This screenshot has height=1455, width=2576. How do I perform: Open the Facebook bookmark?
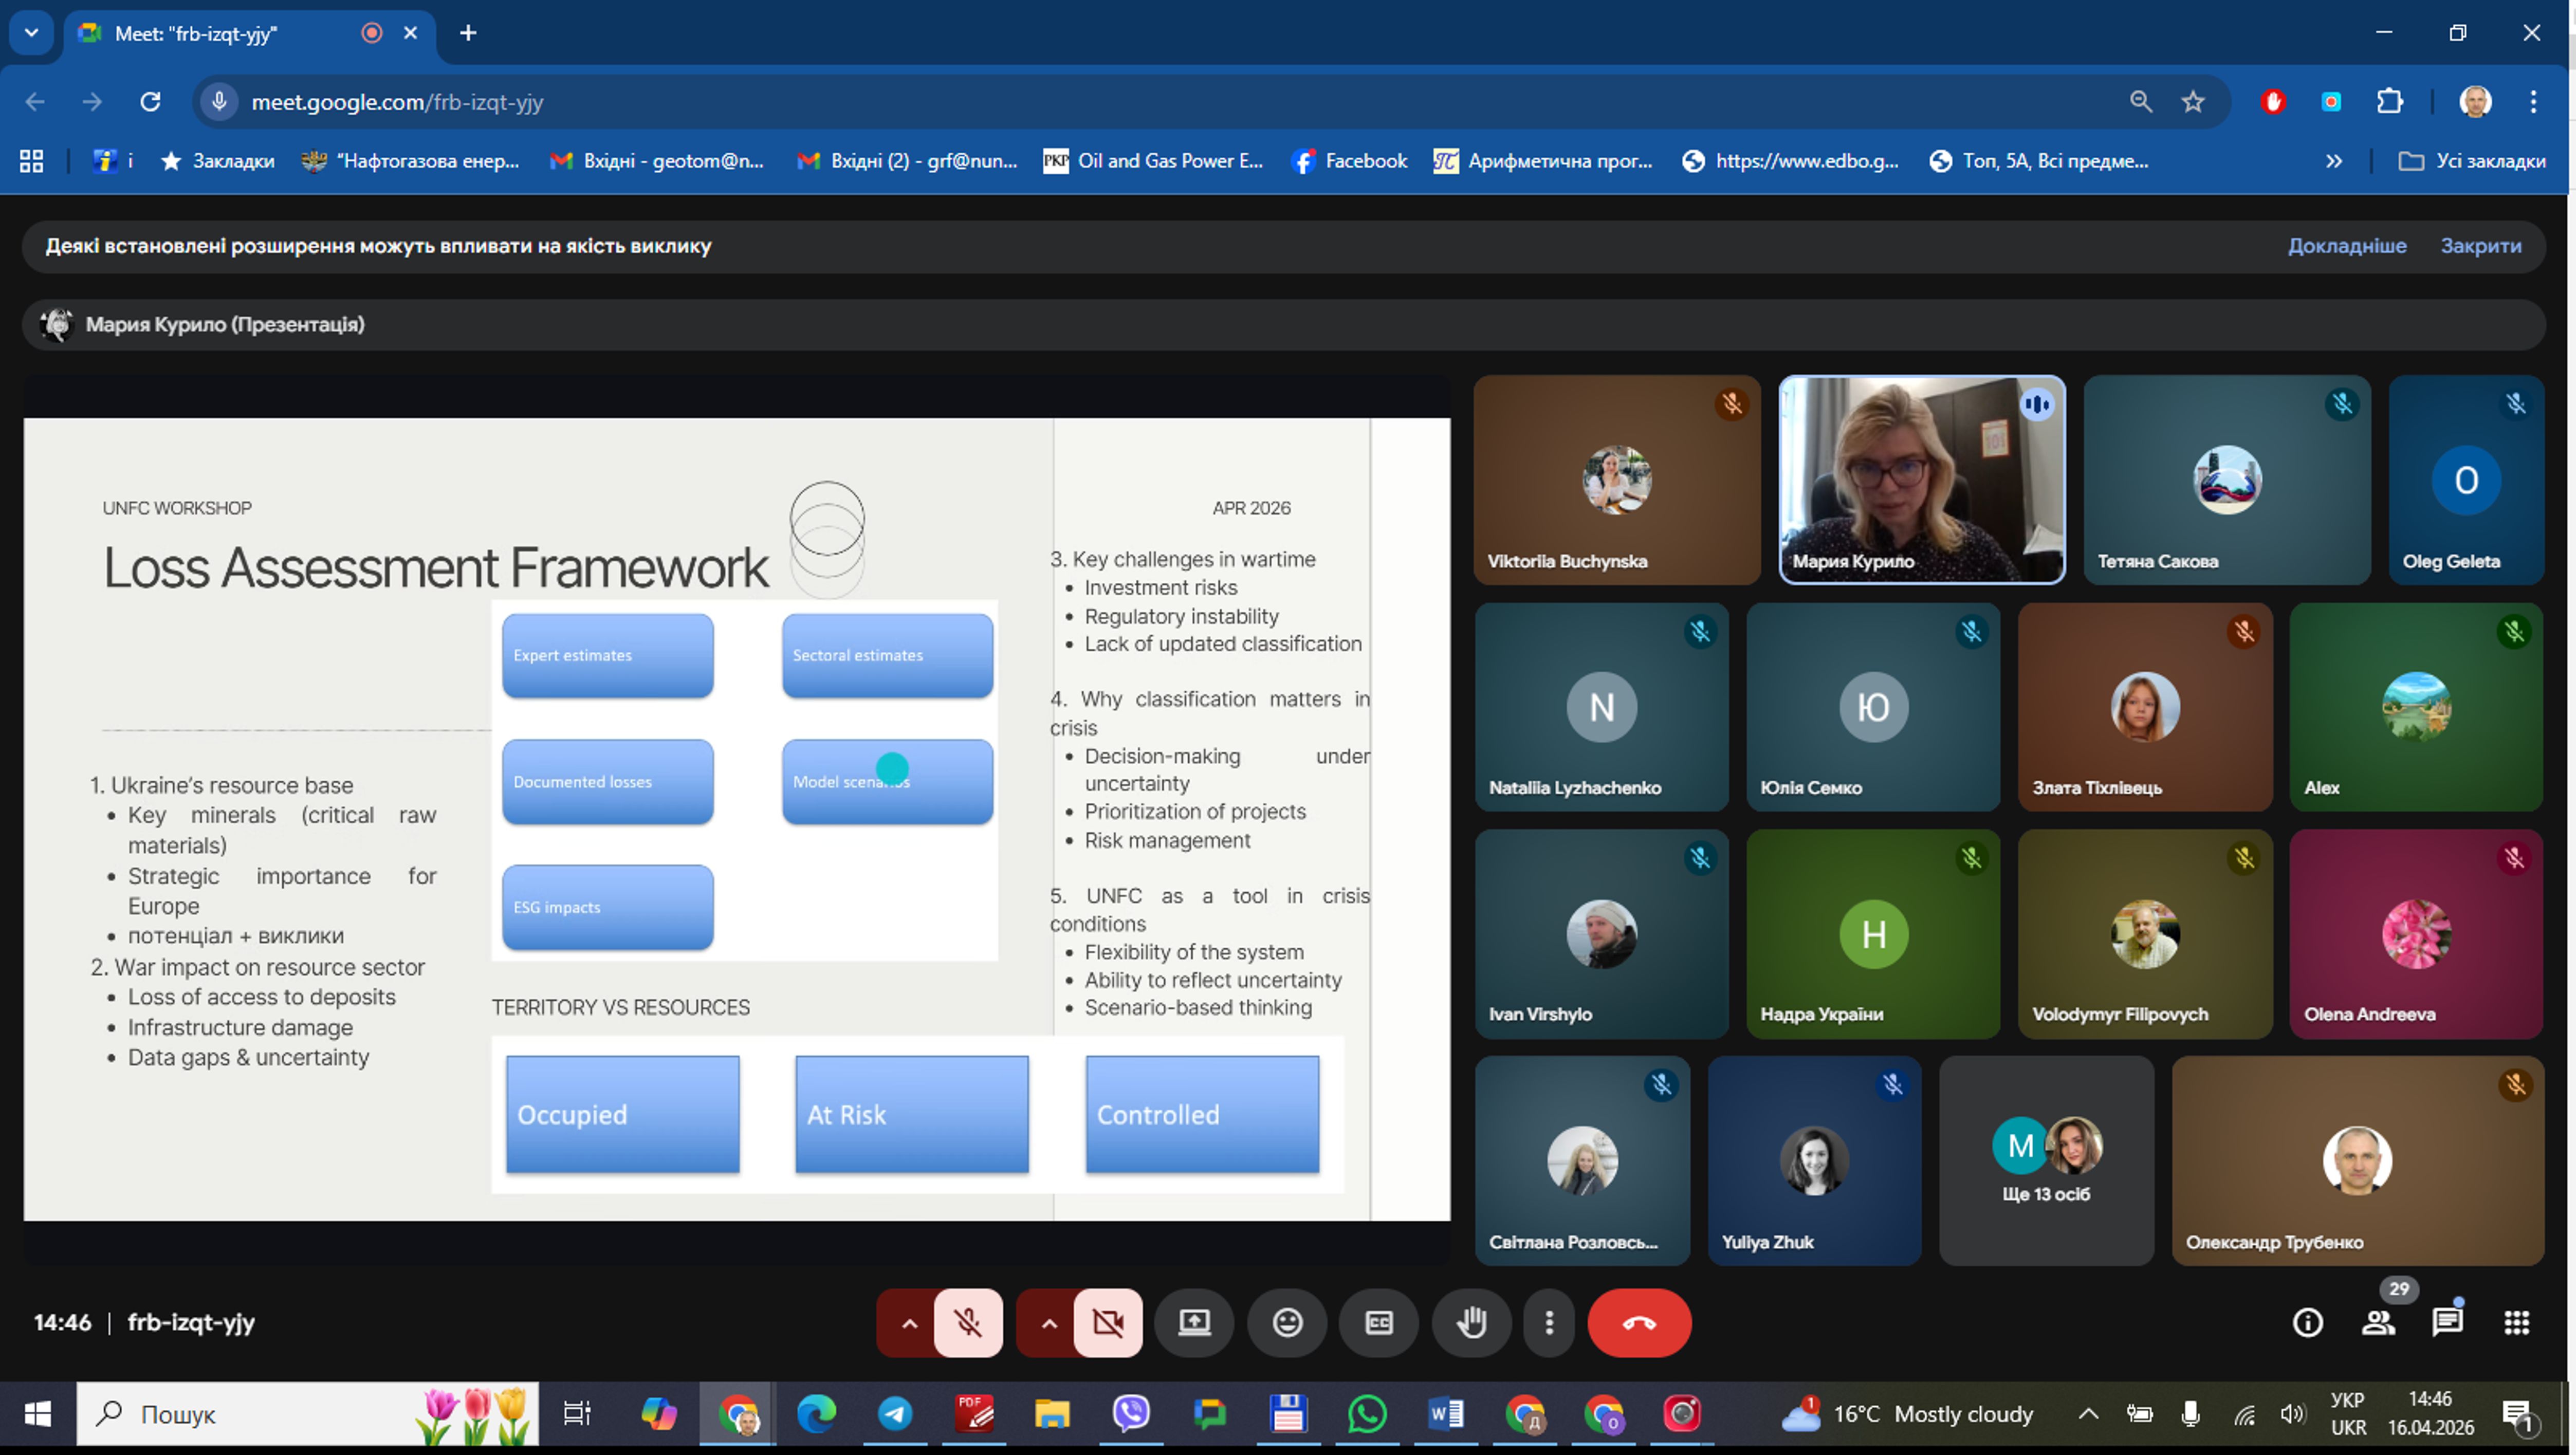(1349, 161)
